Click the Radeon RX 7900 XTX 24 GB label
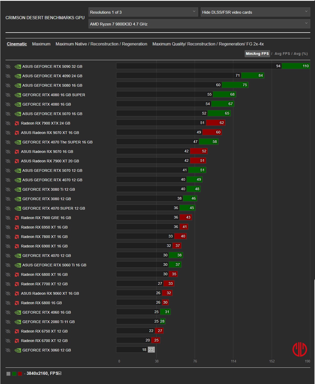 46,123
